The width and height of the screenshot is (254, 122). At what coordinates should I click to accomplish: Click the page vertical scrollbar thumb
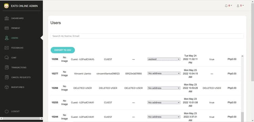[253, 42]
